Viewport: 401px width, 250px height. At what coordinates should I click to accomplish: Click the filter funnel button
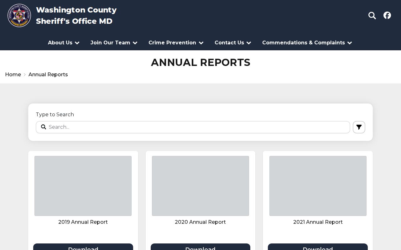click(359, 127)
